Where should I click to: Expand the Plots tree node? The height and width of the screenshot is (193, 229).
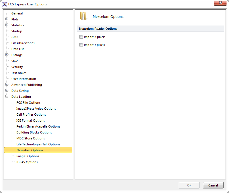point(7,19)
